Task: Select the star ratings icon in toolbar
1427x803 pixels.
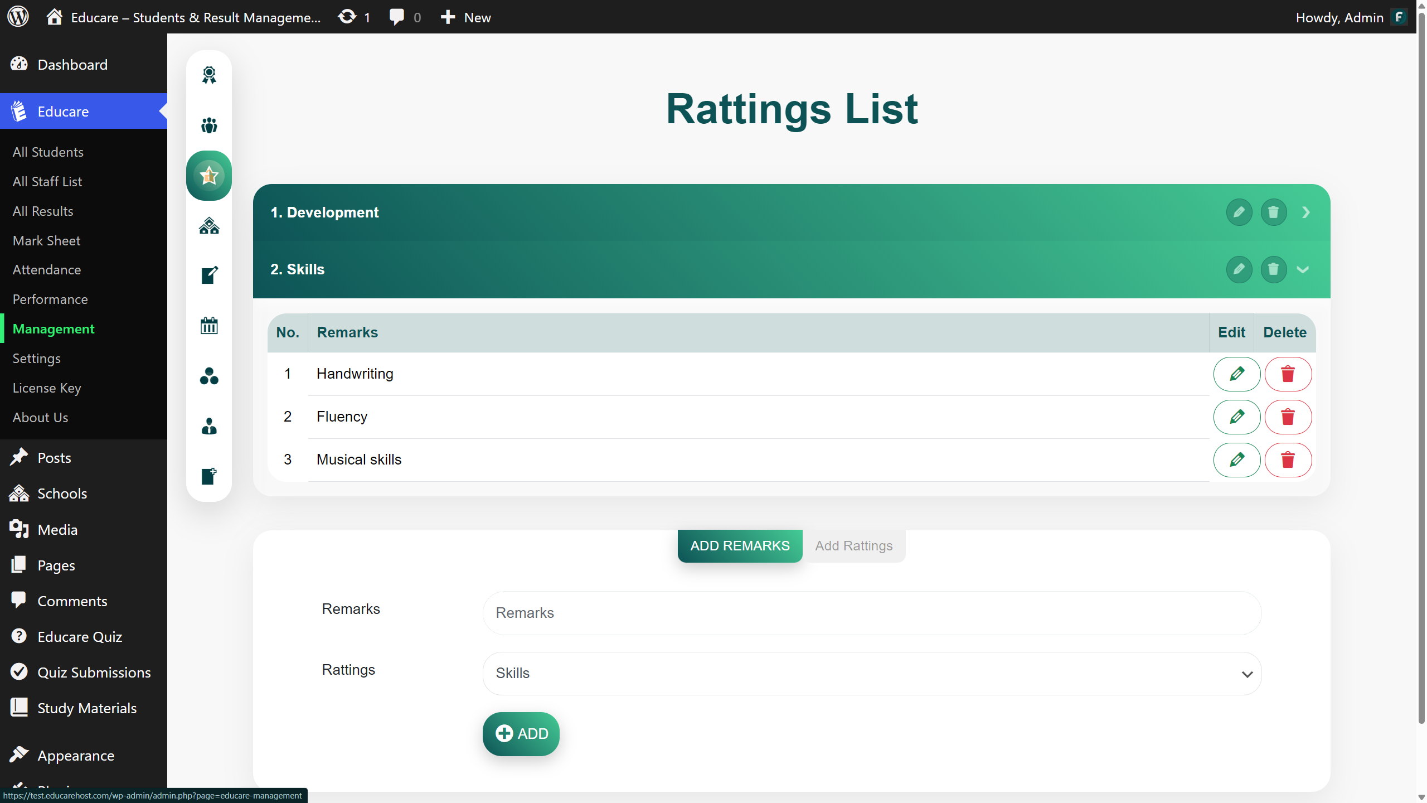Action: coord(209,176)
